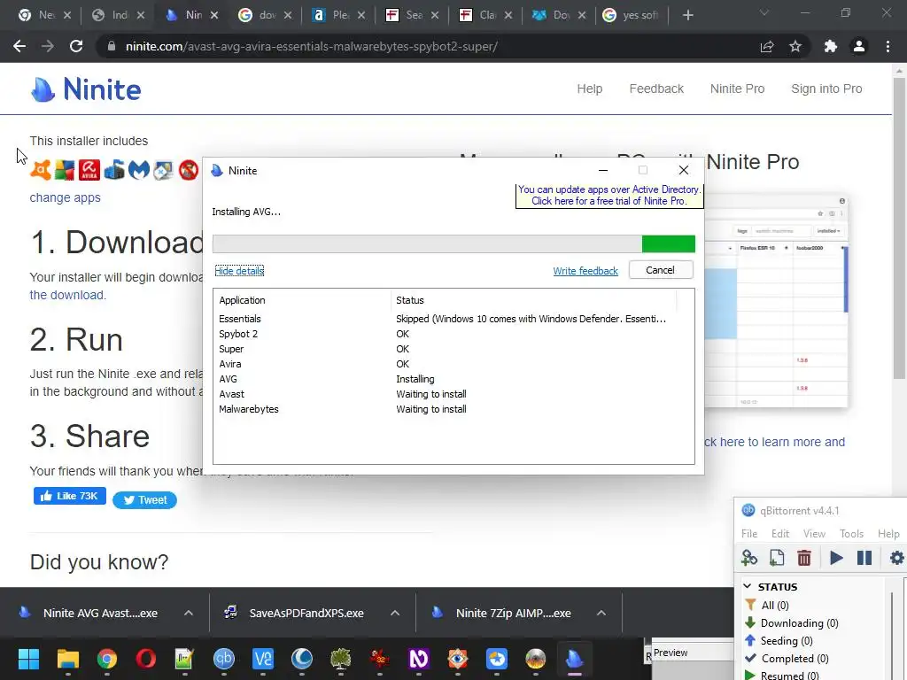The image size is (907, 680).
Task: Switch to the 'yes soft' Google tab
Action: [632, 15]
